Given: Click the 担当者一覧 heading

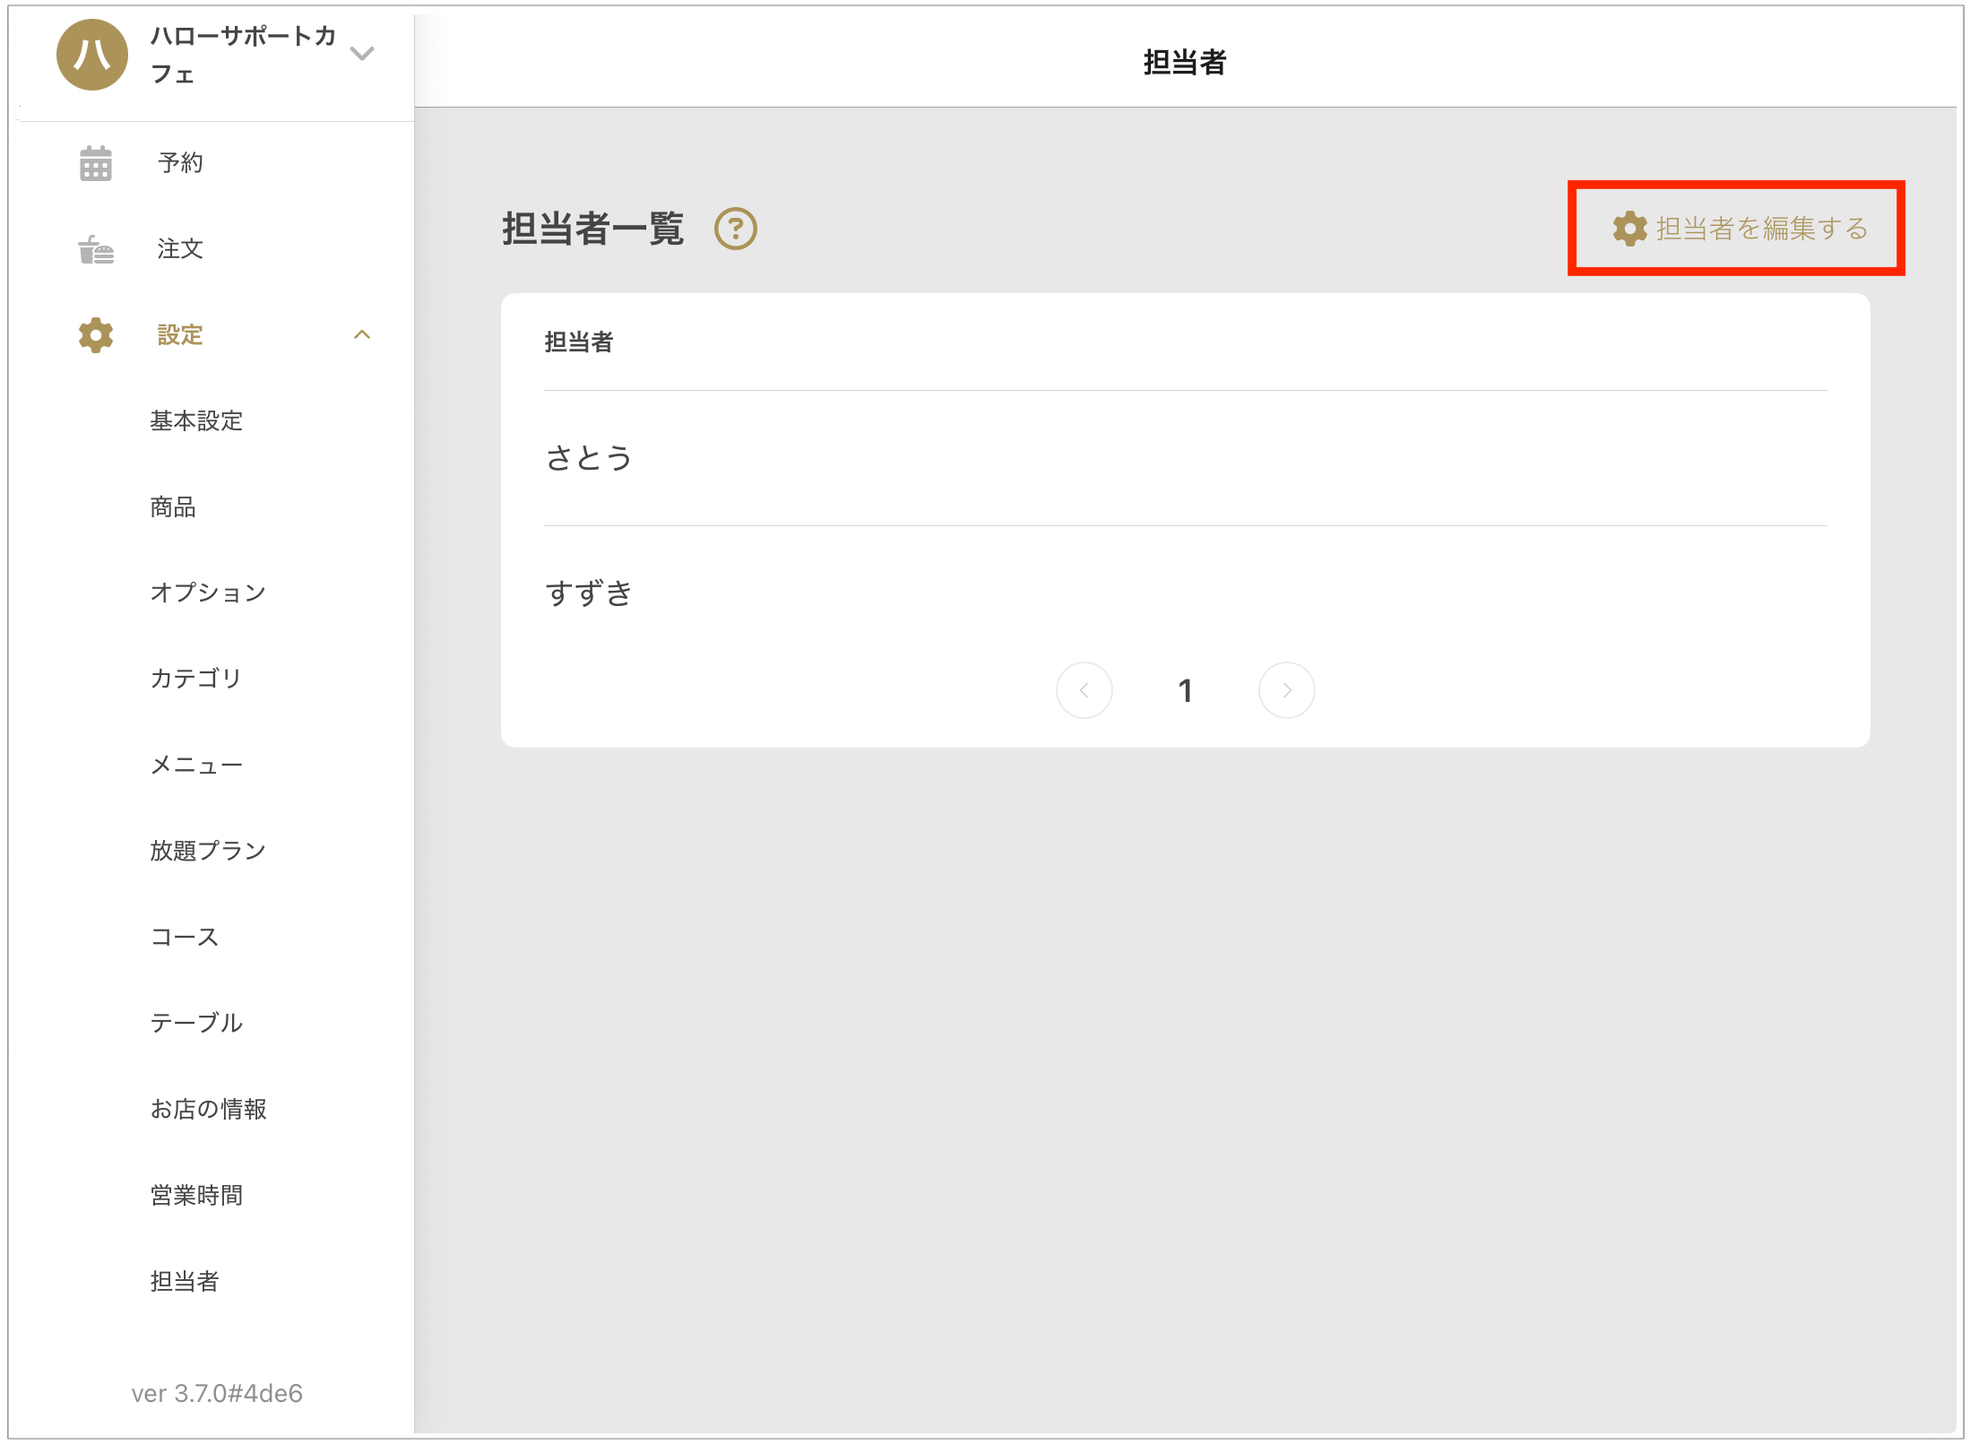Looking at the screenshot, I should coord(593,229).
